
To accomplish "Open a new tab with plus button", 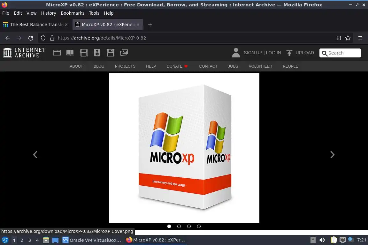I will [x=150, y=25].
